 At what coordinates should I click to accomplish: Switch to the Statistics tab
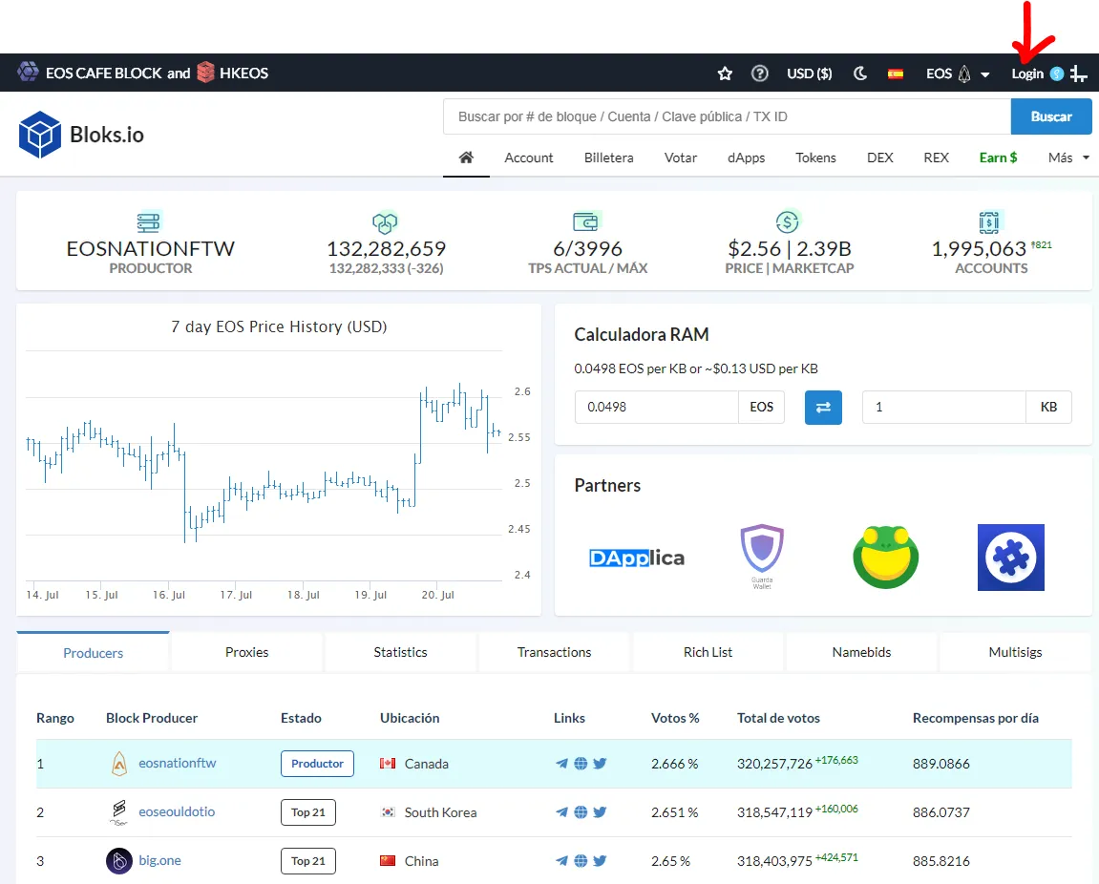(x=400, y=652)
